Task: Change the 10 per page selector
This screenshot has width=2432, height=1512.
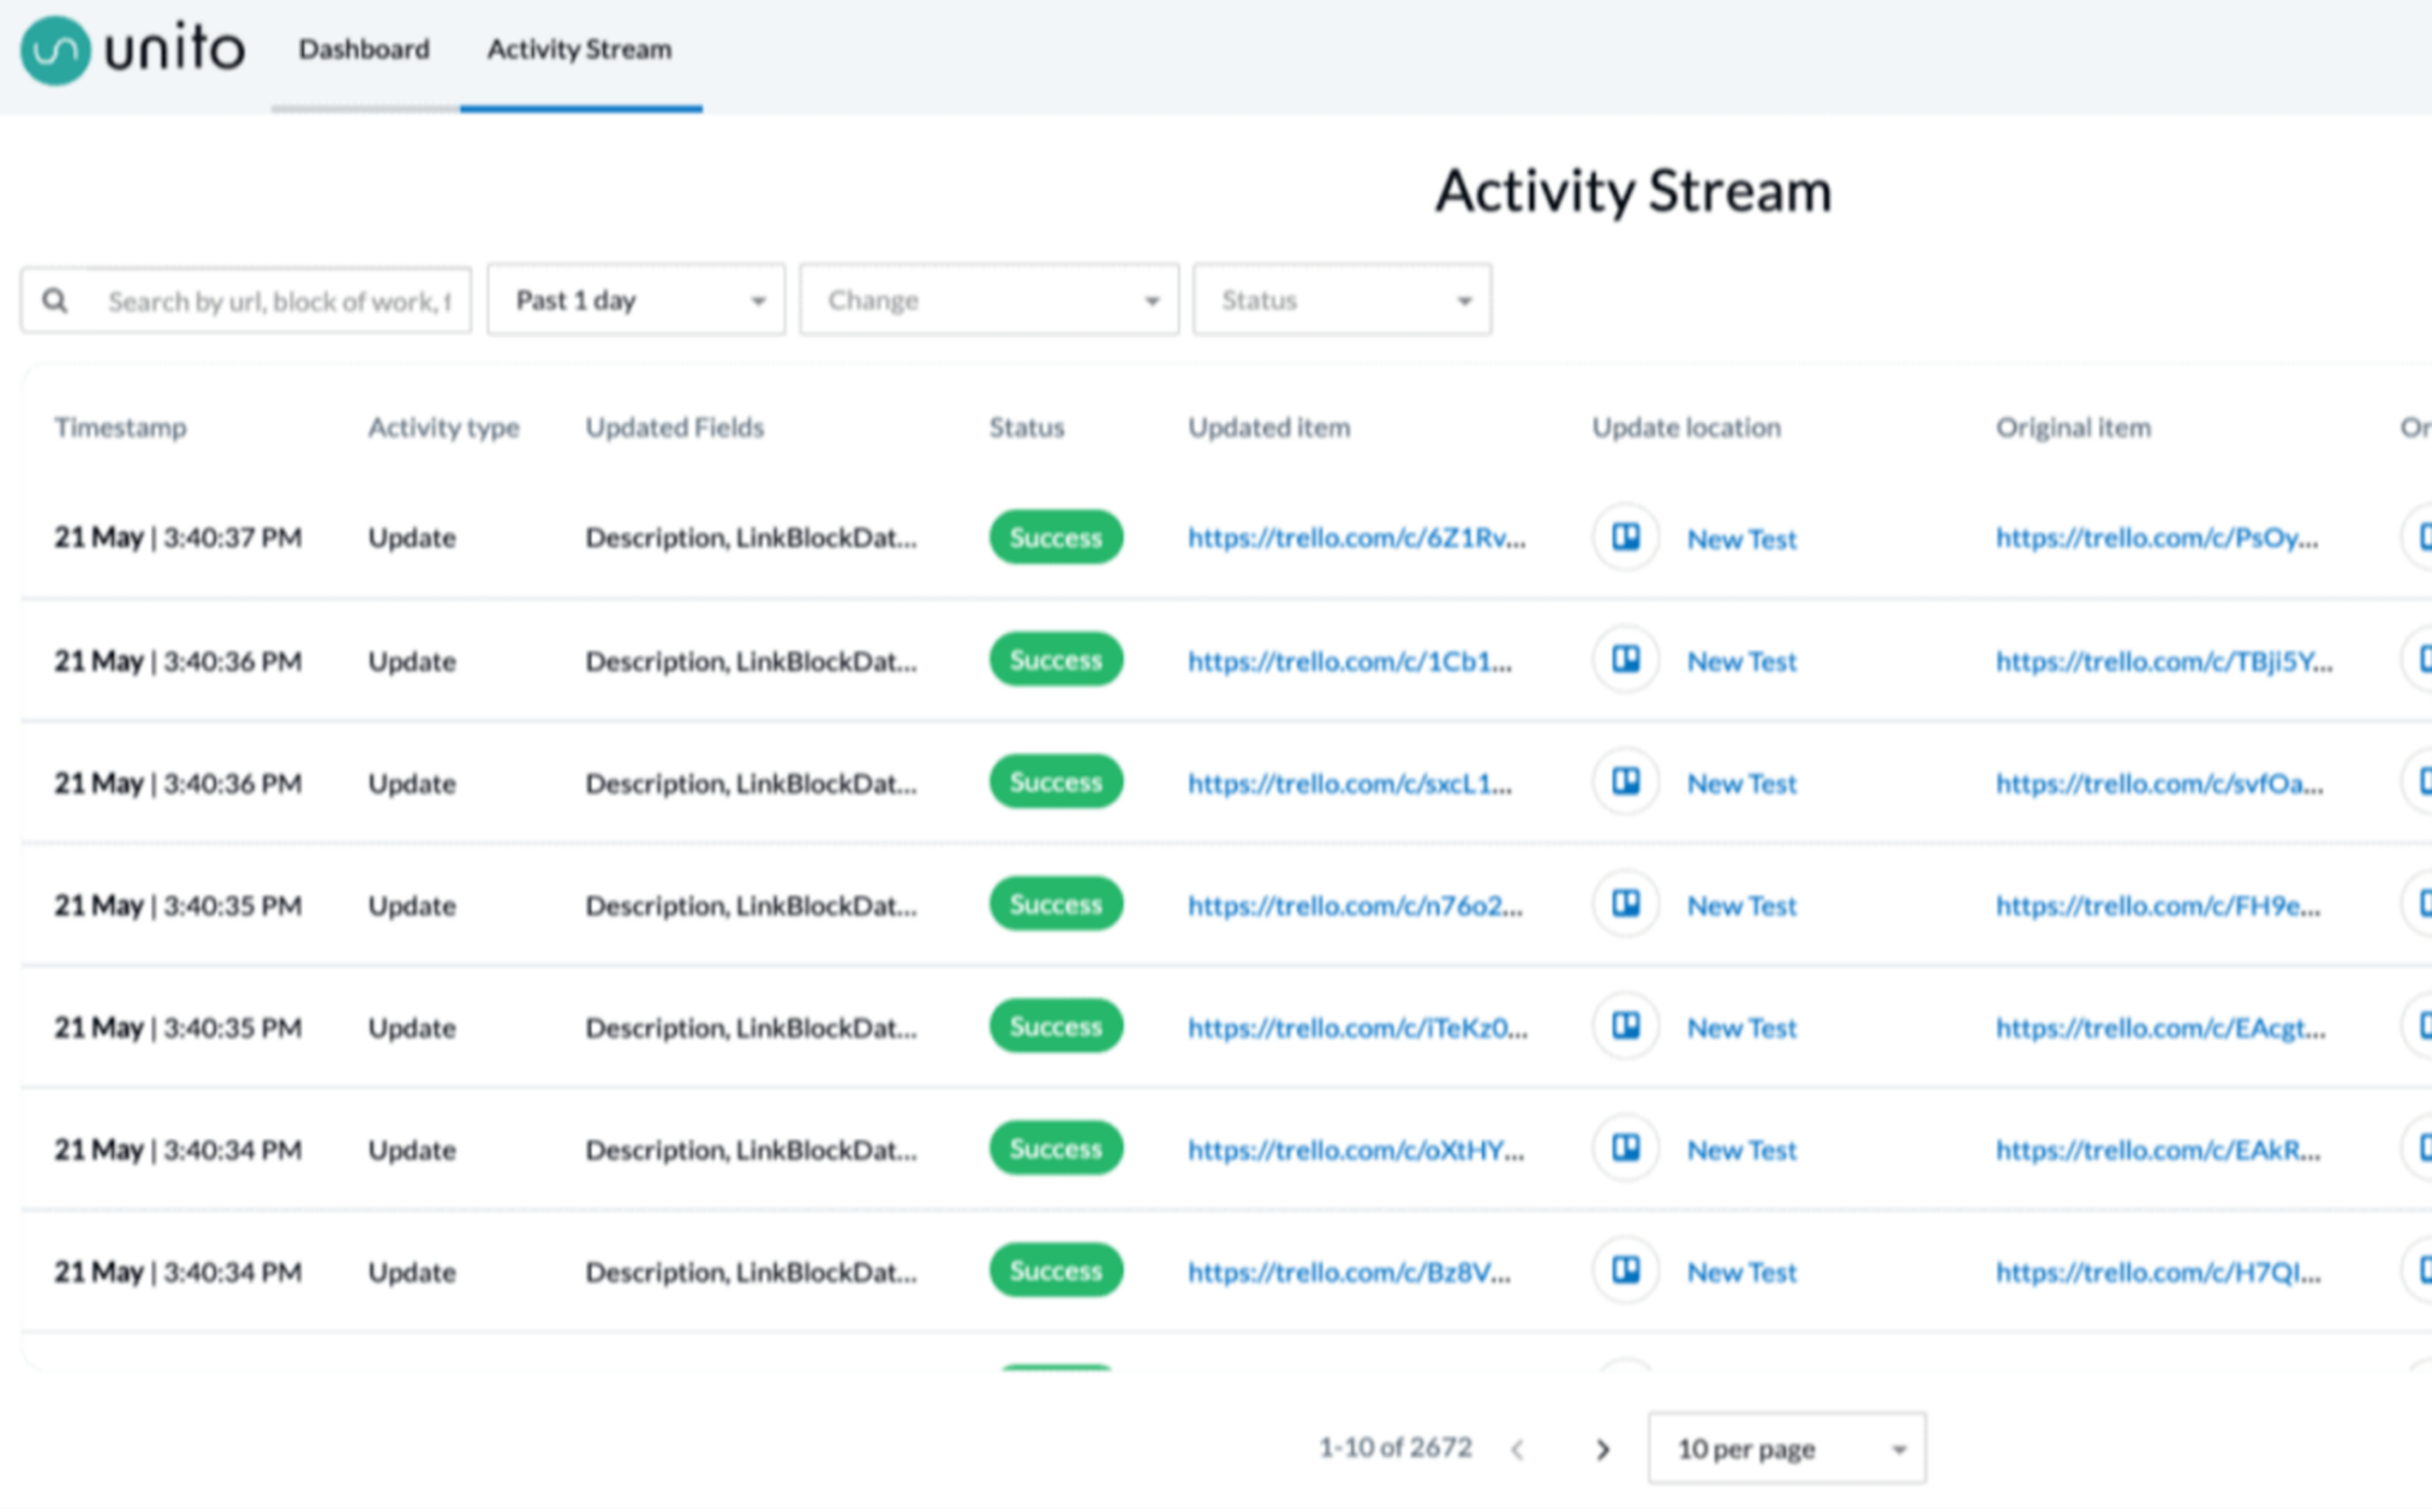Action: [x=1787, y=1449]
